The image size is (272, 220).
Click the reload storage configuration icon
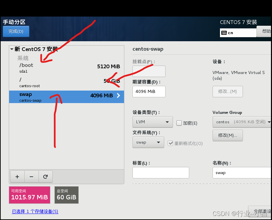tap(46, 177)
